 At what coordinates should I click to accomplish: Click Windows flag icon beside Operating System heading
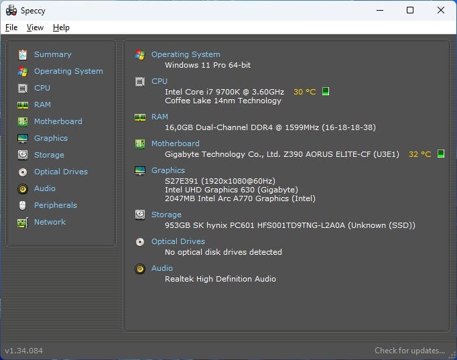click(140, 54)
